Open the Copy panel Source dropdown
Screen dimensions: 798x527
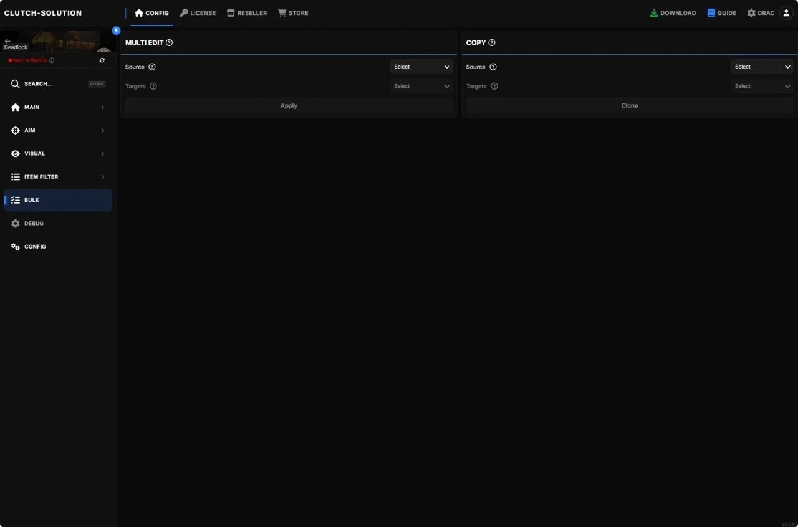pyautogui.click(x=762, y=67)
